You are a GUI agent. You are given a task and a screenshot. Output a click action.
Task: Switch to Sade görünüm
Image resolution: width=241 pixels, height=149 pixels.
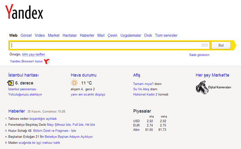tap(199, 55)
